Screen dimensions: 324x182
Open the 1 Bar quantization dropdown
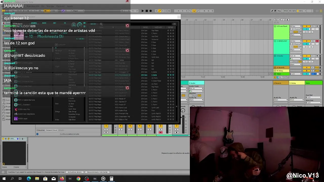[54, 11]
